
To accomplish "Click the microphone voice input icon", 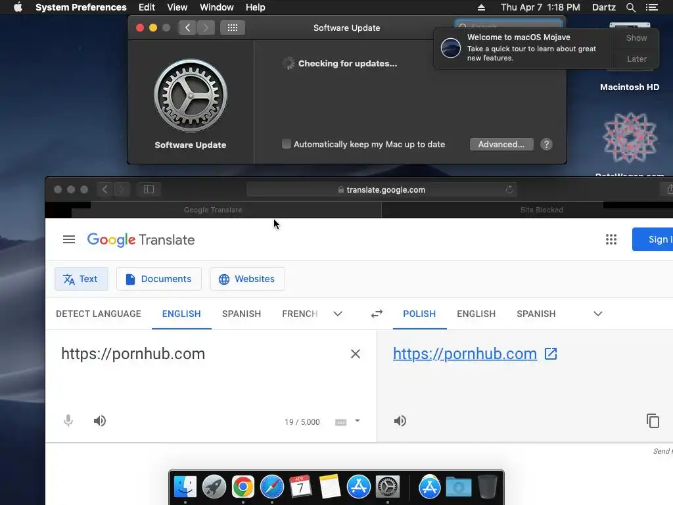I will pos(68,420).
